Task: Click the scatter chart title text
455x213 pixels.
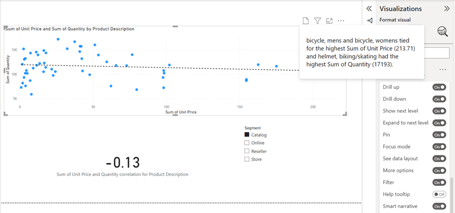Action: 70,29
